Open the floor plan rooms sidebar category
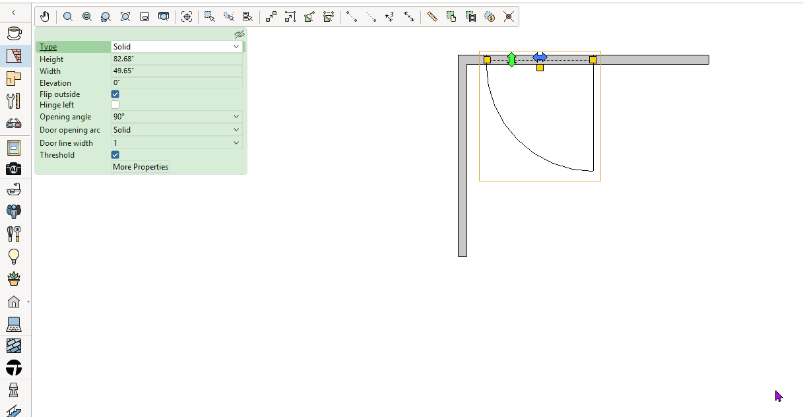 click(14, 78)
